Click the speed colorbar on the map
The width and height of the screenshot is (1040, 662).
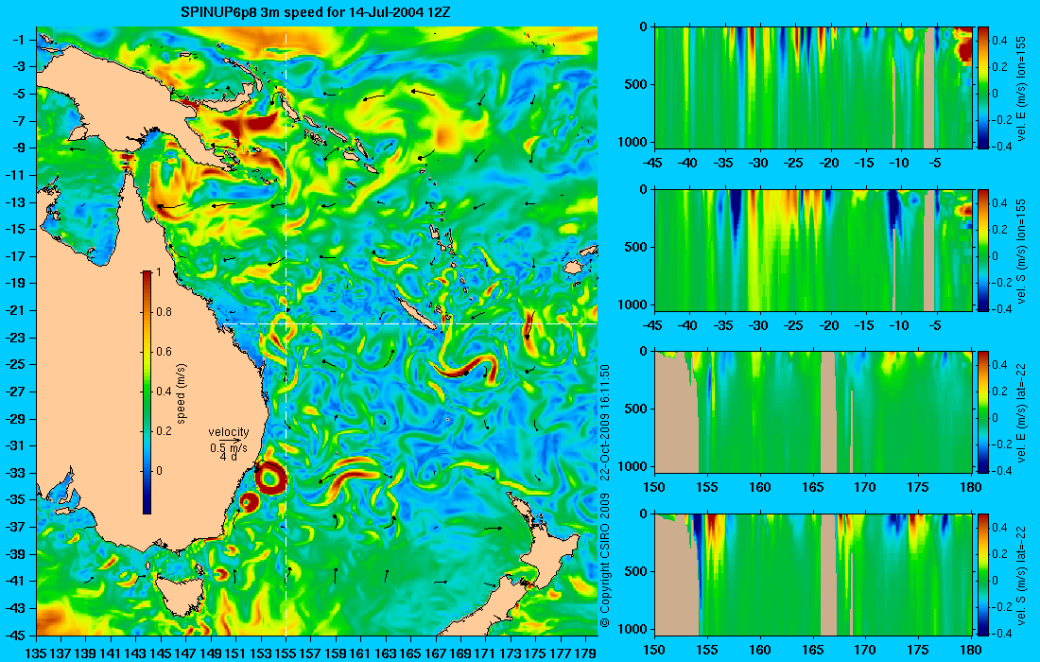[x=147, y=392]
